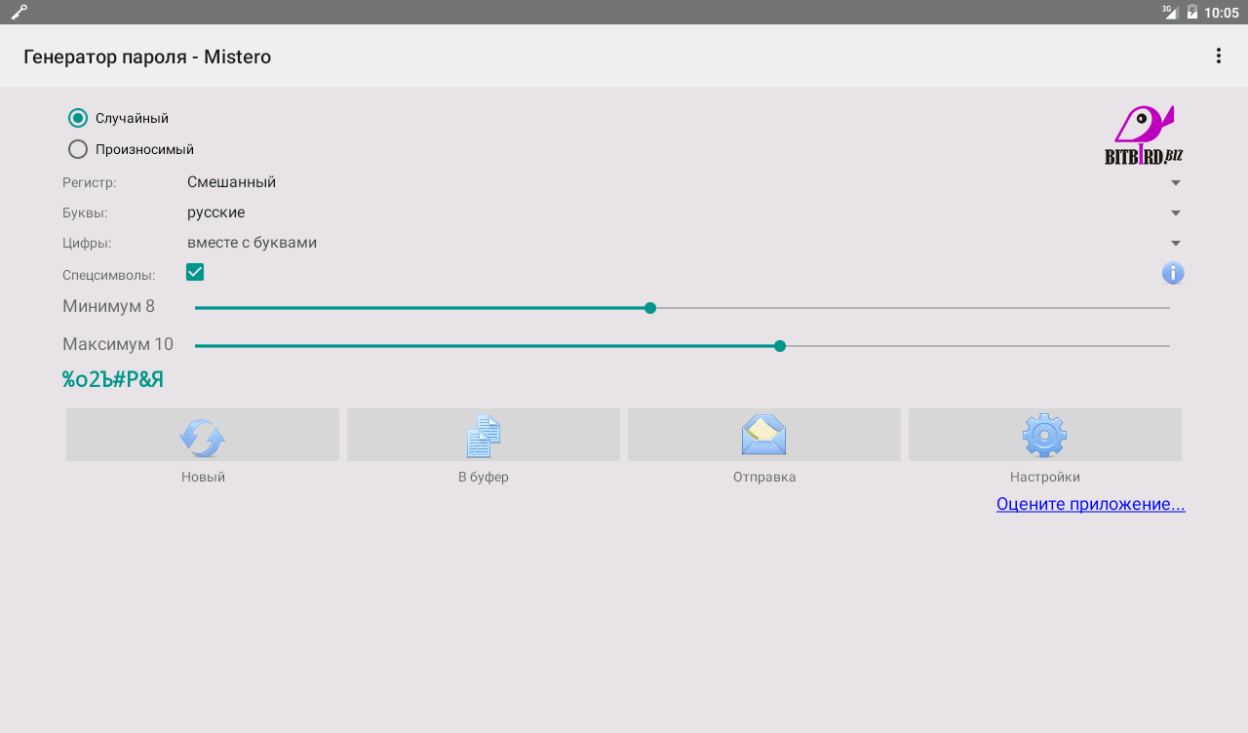This screenshot has width=1248, height=733.
Task: Select the Случайный radio button
Action: pyautogui.click(x=78, y=118)
